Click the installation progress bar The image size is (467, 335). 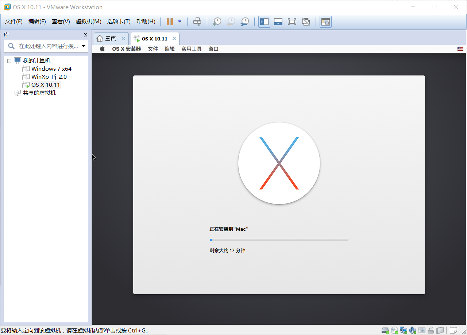pos(279,240)
